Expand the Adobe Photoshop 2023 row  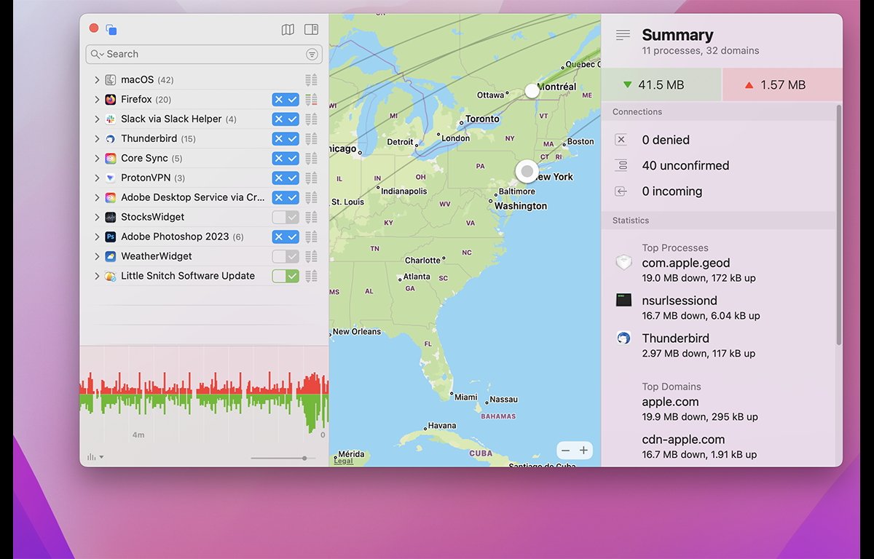click(97, 237)
